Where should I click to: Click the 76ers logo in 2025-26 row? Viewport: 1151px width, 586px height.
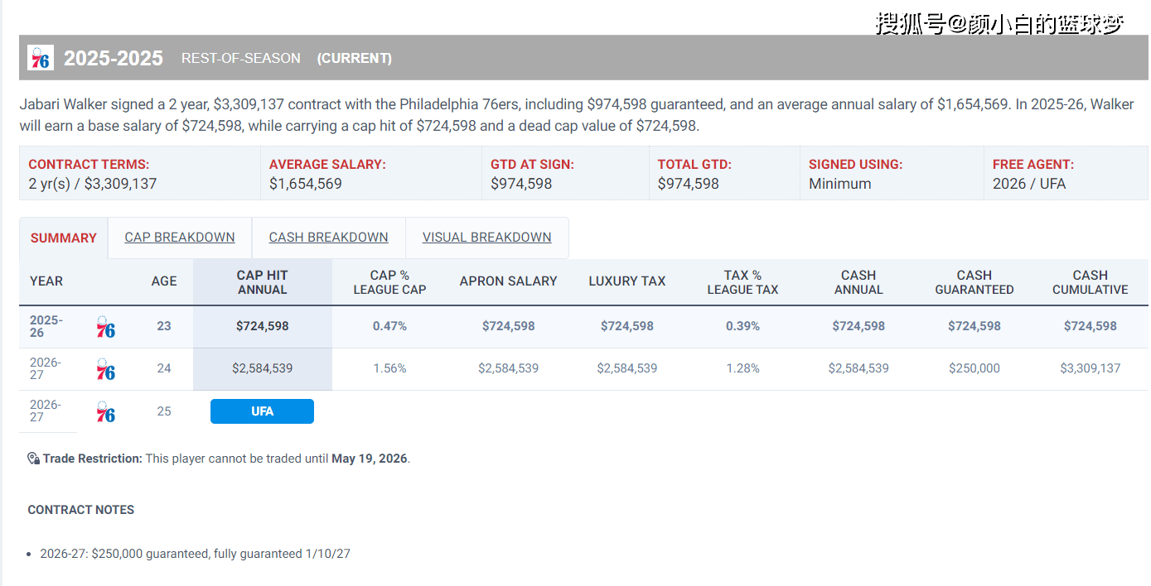coord(105,327)
